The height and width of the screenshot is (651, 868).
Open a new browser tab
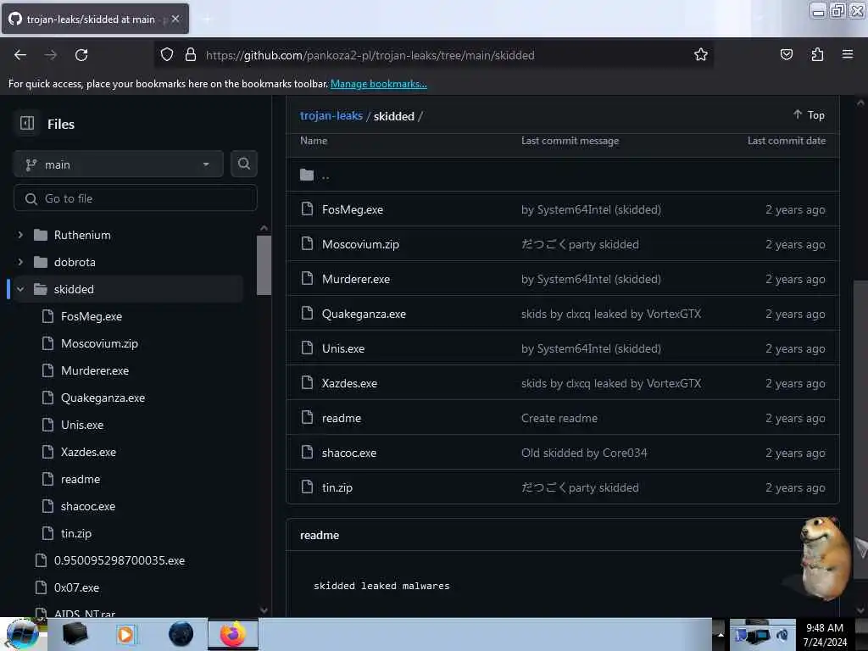[x=207, y=19]
